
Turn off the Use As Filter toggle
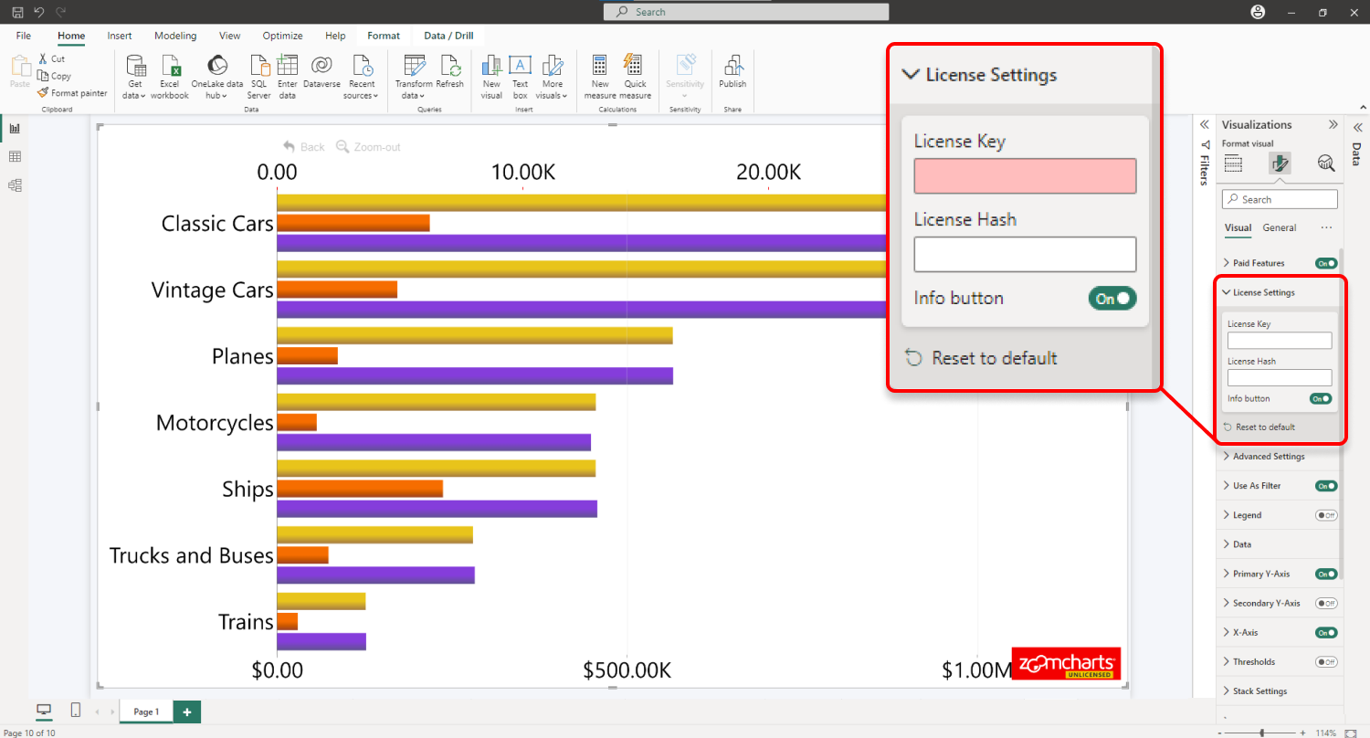[x=1325, y=486]
